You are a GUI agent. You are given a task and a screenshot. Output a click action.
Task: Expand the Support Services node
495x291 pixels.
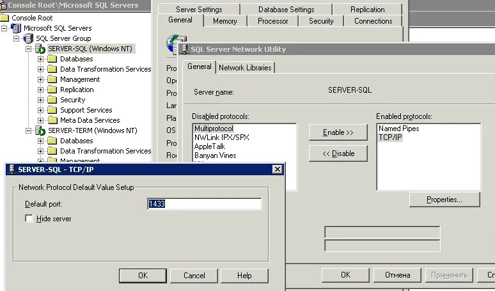[40, 110]
